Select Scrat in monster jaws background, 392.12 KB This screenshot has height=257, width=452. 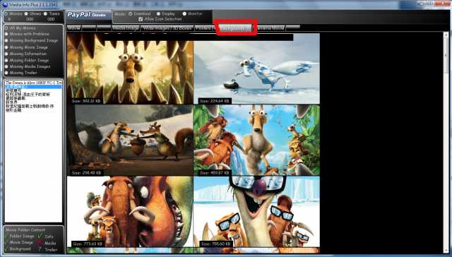coord(130,68)
